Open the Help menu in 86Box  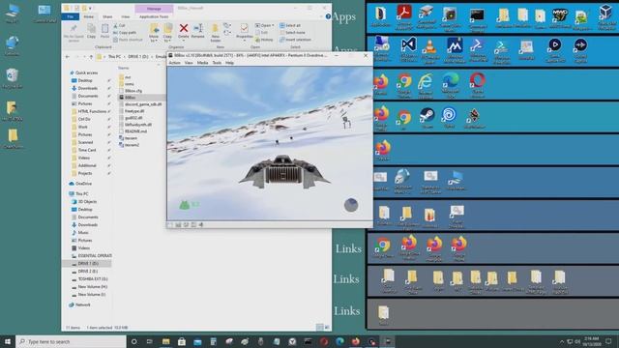point(229,63)
